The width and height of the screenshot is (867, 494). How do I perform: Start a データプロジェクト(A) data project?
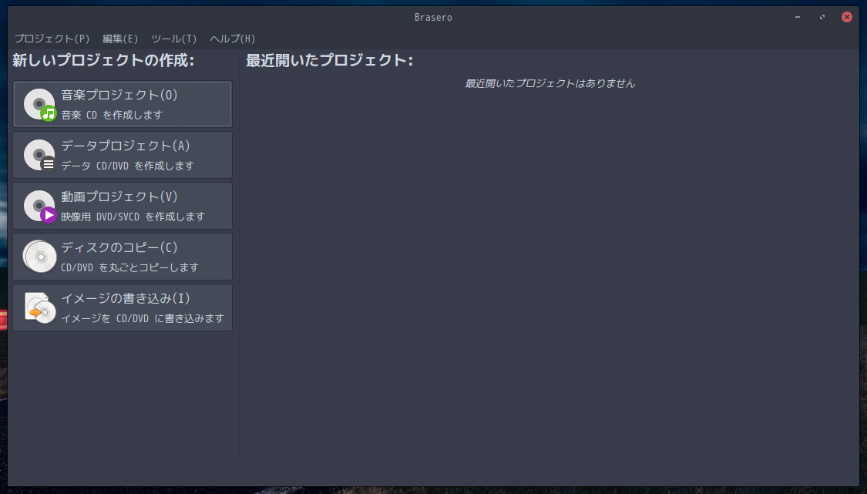pos(123,155)
